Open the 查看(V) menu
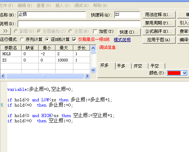189x152 pixels. [x=44, y=6]
